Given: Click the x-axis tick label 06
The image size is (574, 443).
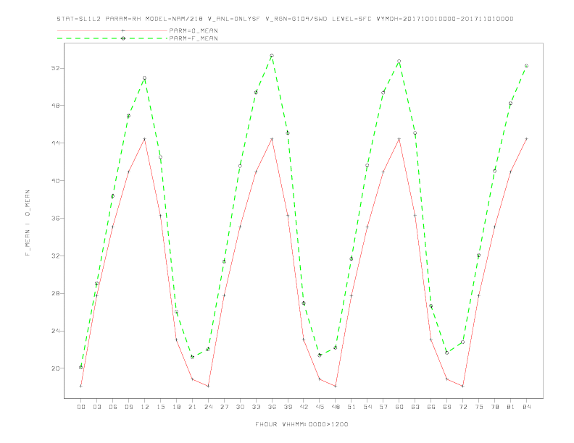Looking at the screenshot, I should coord(113,407).
